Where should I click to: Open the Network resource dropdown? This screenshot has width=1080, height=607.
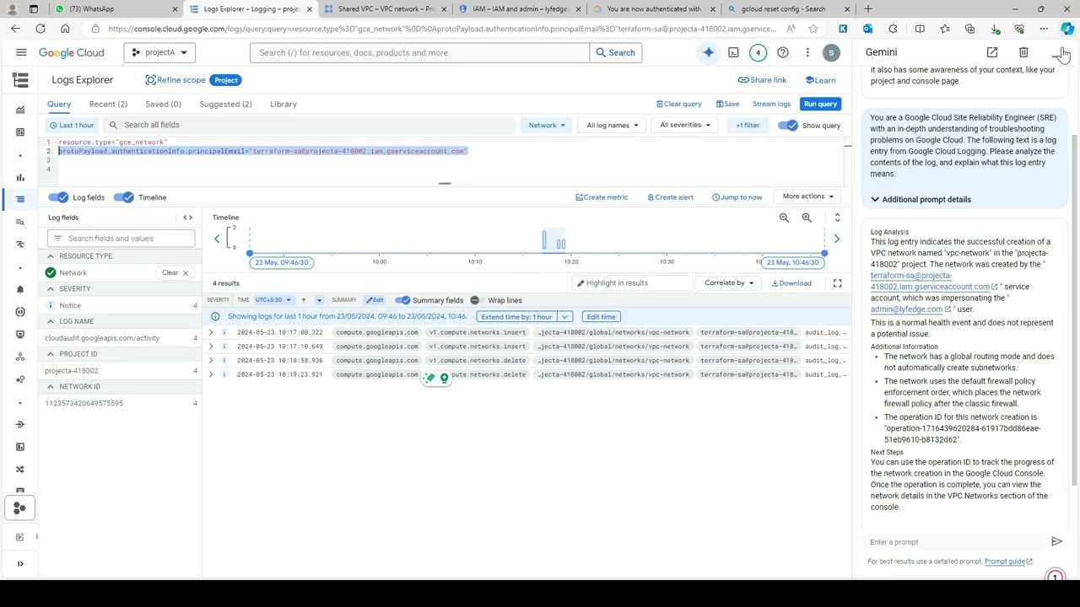[x=547, y=126]
